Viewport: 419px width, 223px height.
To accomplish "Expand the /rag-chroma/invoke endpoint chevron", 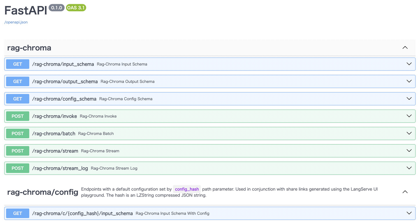I will point(409,116).
